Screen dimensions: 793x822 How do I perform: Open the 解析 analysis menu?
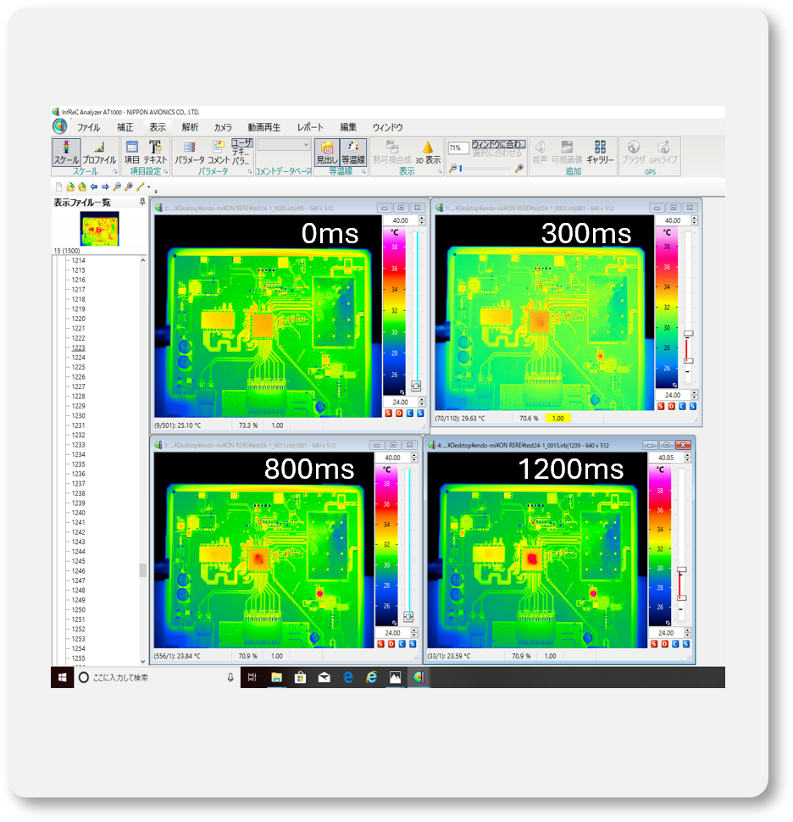click(x=190, y=127)
